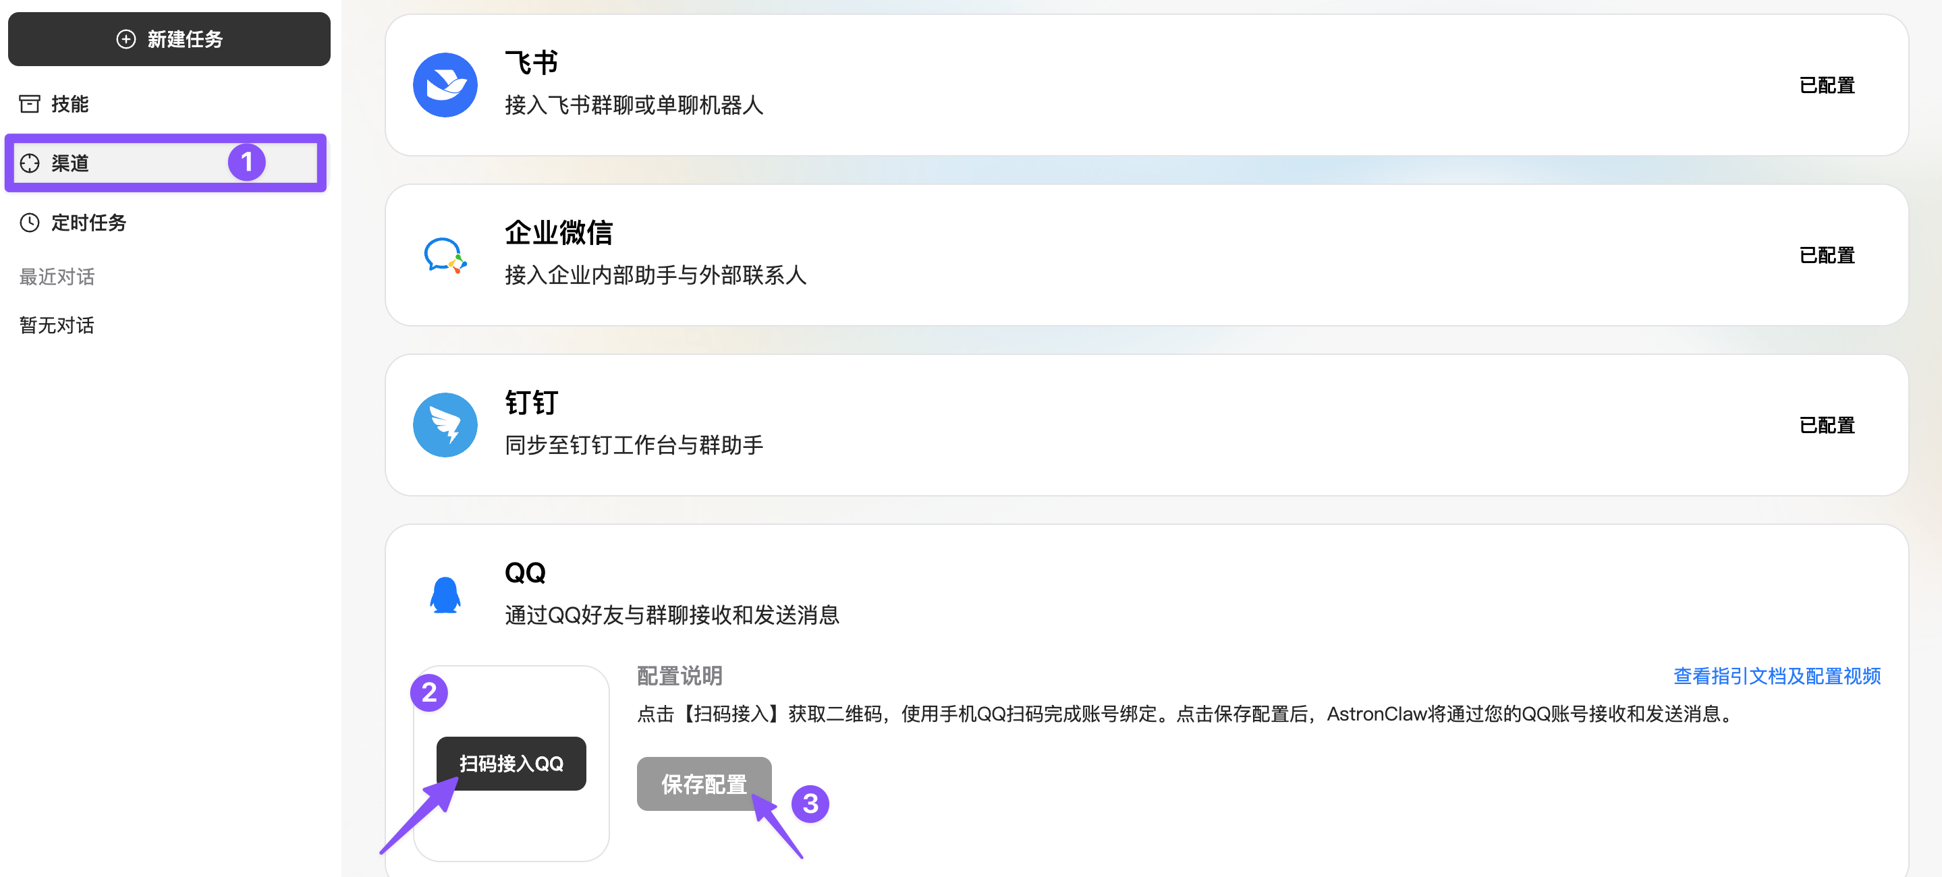
Task: Click the 扫码接入QQ button
Action: (511, 764)
